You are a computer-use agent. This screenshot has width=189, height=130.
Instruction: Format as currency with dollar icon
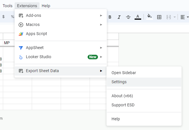3,17
